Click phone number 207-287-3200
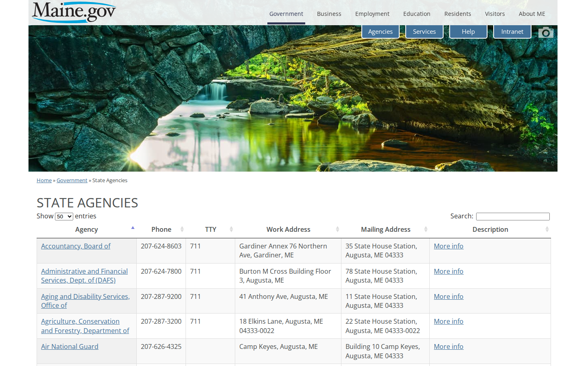The width and height of the screenshot is (586, 366). (x=161, y=321)
